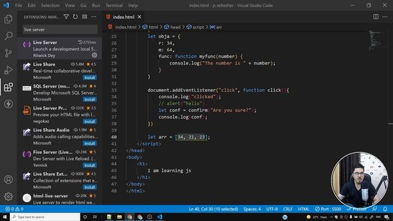Open Chrome from the taskbar

(x=130, y=217)
